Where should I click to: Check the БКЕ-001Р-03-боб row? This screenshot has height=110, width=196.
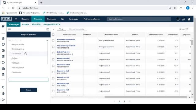53,59
